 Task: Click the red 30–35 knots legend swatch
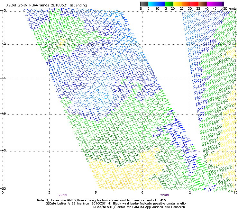point(194,4)
